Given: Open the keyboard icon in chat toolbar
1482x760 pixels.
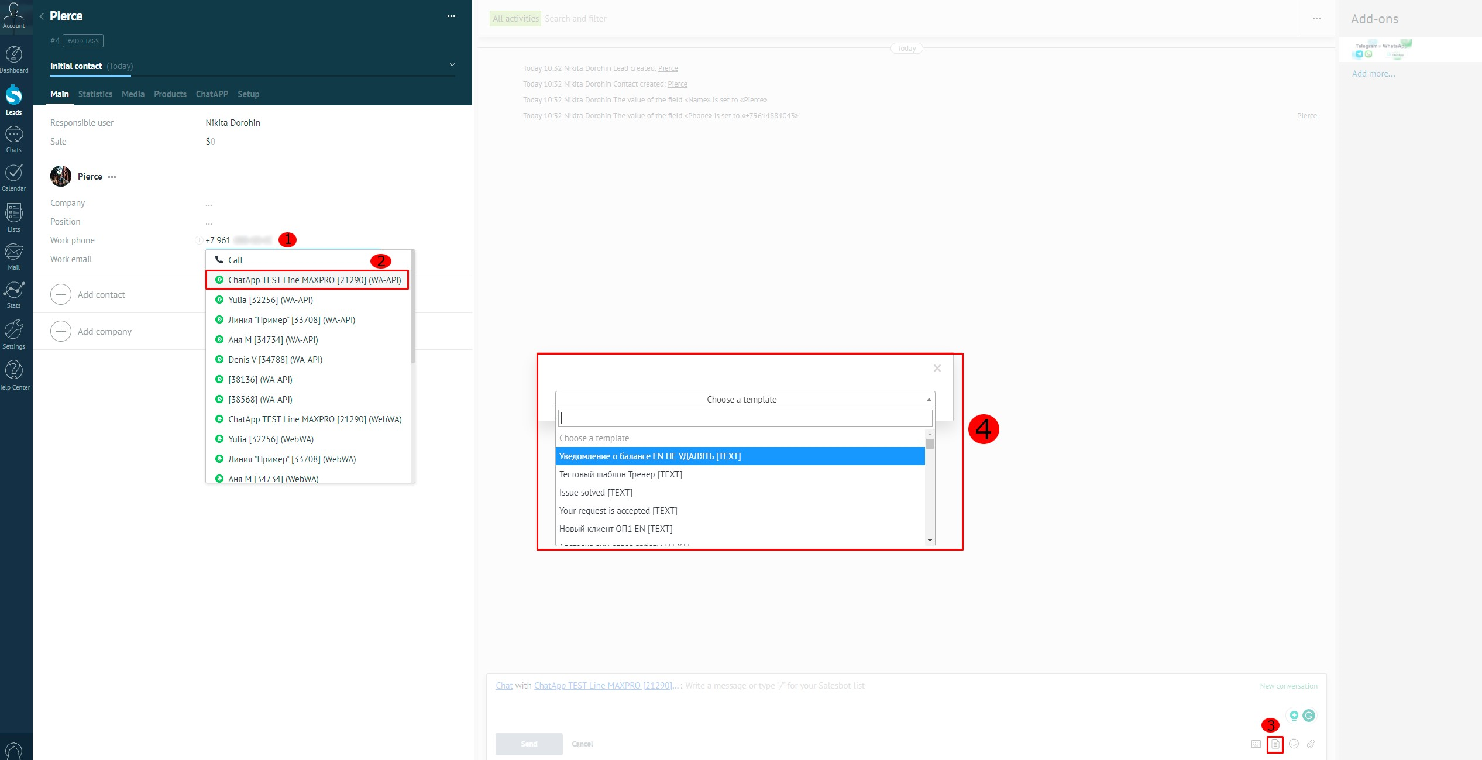Looking at the screenshot, I should (x=1256, y=744).
